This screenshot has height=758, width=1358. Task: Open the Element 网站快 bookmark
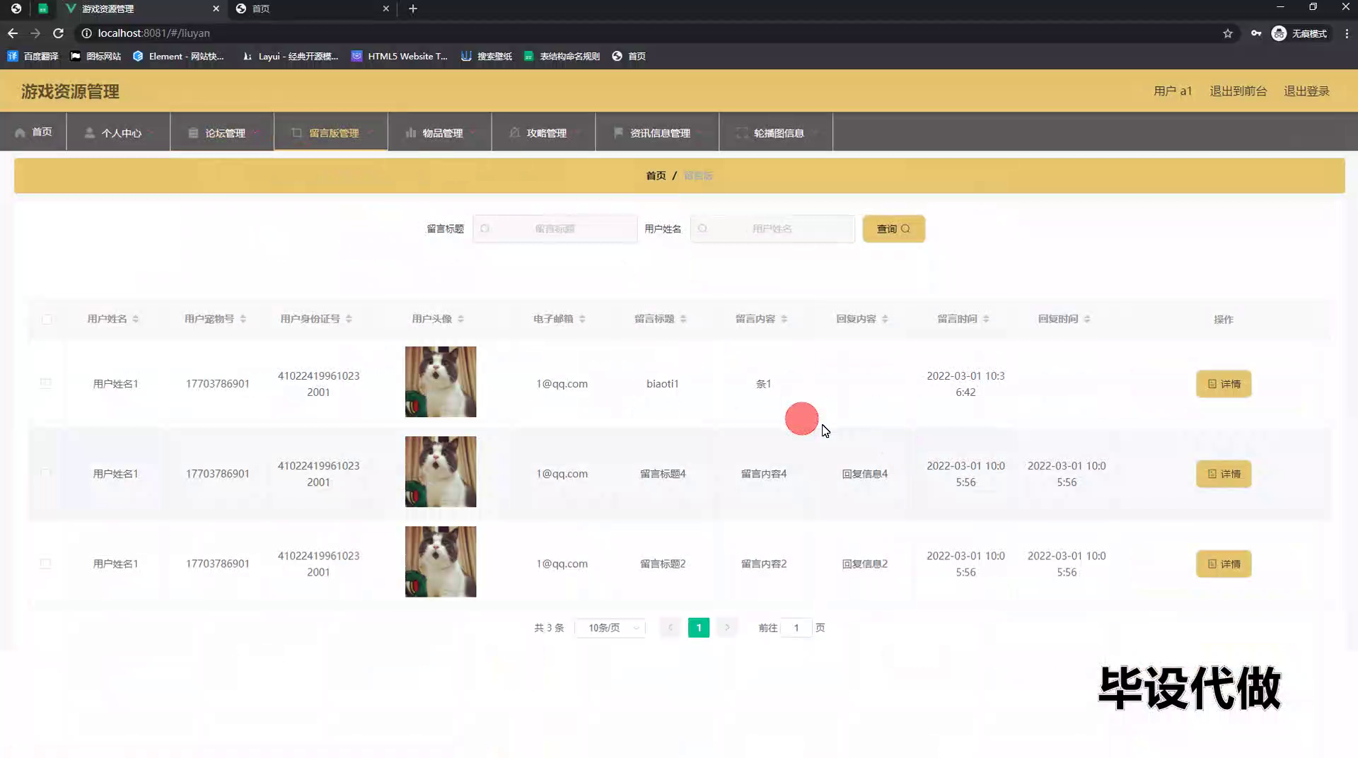(x=178, y=56)
